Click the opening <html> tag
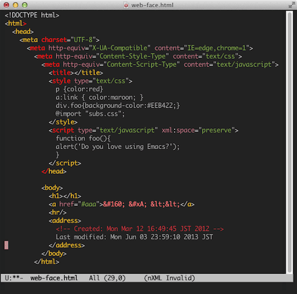 point(15,24)
